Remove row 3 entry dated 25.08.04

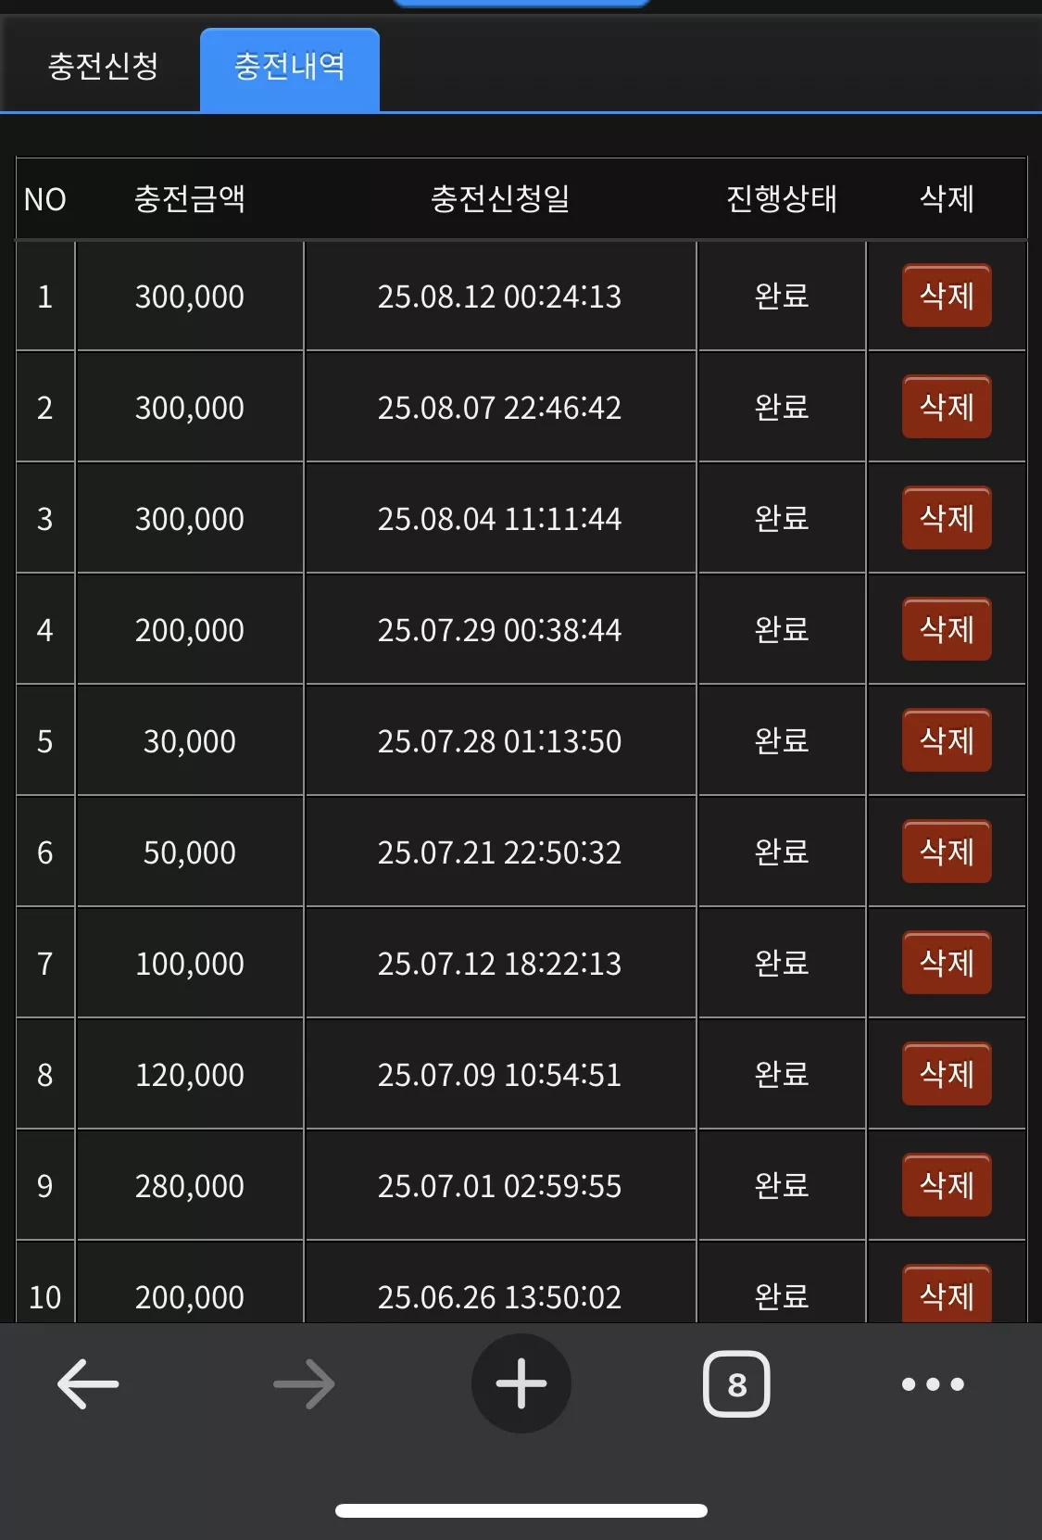[x=947, y=518]
